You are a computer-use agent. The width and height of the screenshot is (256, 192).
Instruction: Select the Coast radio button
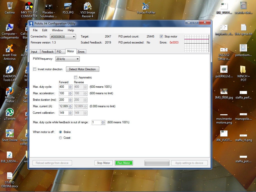click(x=60, y=138)
